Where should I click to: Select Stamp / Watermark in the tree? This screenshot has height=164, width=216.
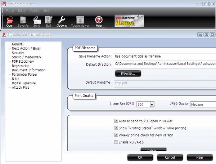[x=27, y=57]
